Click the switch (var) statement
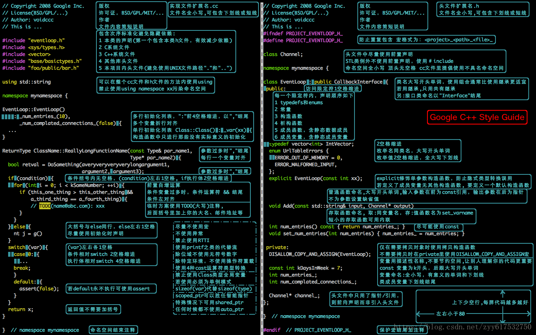The width and height of the screenshot is (536, 335). point(28,247)
